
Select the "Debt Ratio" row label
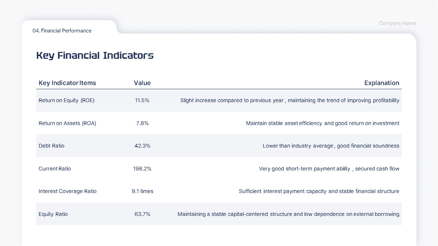tap(51, 146)
